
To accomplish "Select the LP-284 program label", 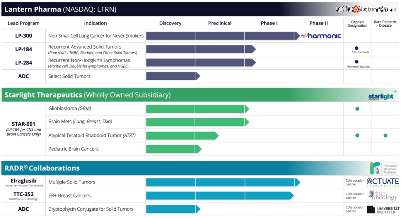I will pos(23,63).
